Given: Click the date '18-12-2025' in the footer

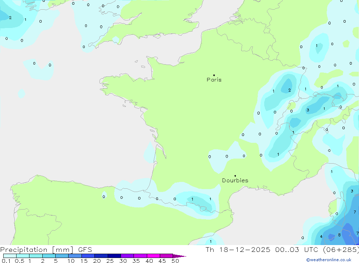Looking at the screenshot, I should [x=245, y=250].
